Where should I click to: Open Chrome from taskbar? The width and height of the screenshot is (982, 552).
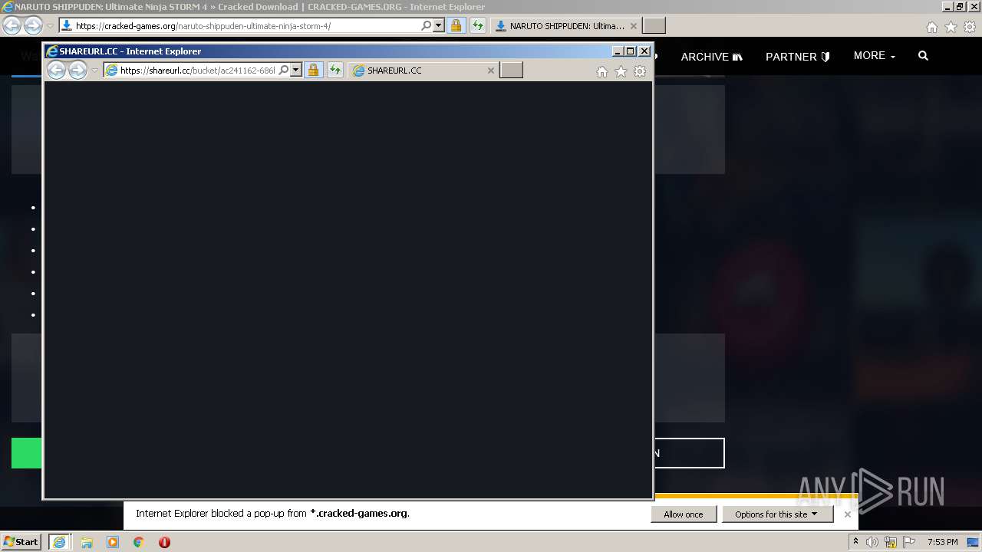pyautogui.click(x=138, y=542)
